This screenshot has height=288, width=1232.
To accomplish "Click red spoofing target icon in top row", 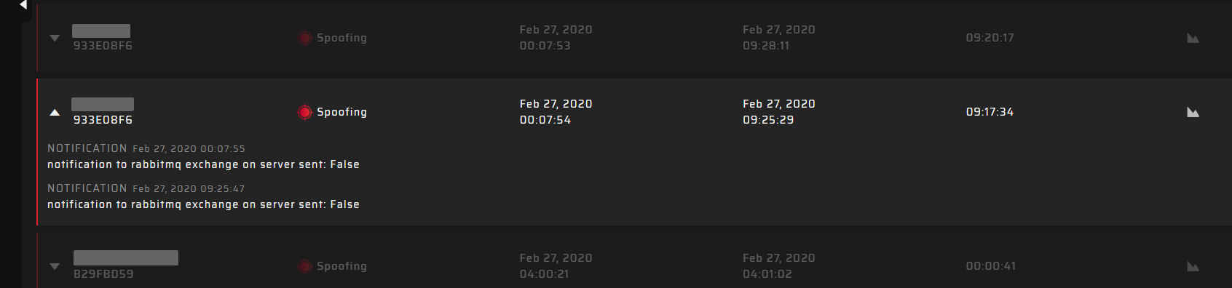I will [305, 38].
